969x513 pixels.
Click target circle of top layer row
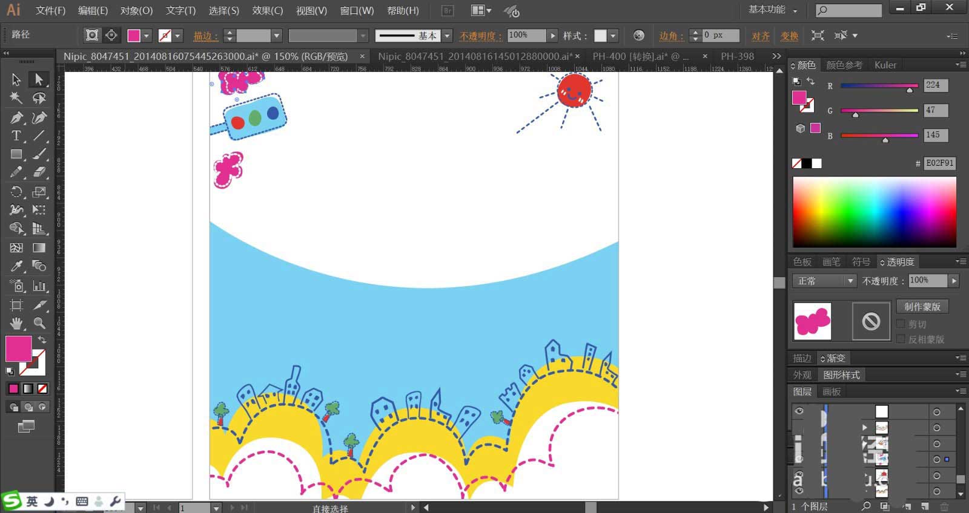(x=937, y=412)
